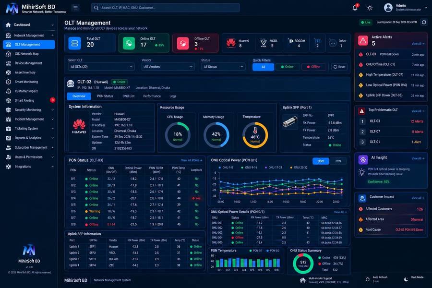
Task: Toggle the Live status indicator
Action: [x=366, y=23]
